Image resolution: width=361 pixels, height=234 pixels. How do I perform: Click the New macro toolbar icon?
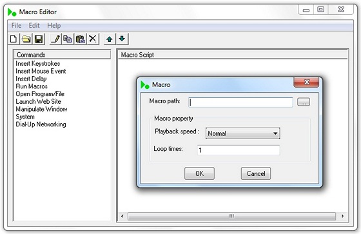[14, 39]
